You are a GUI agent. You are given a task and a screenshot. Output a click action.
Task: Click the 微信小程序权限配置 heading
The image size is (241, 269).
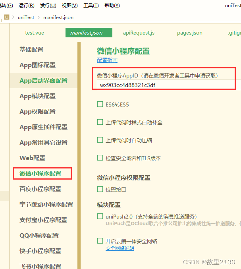click(x=123, y=178)
